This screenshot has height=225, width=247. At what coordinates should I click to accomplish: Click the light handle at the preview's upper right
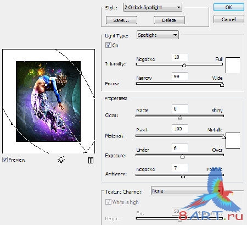point(81,73)
